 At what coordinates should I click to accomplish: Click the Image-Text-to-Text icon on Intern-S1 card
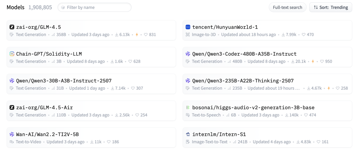click(188, 142)
